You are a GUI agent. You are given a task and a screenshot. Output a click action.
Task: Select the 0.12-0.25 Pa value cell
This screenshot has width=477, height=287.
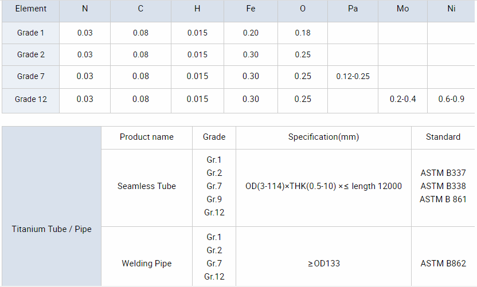(x=353, y=77)
